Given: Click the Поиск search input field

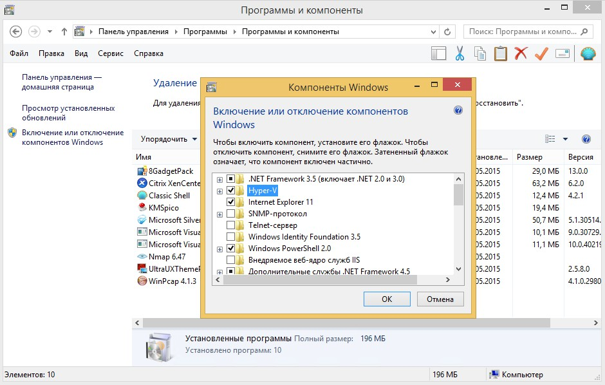Looking at the screenshot, I should 523,32.
